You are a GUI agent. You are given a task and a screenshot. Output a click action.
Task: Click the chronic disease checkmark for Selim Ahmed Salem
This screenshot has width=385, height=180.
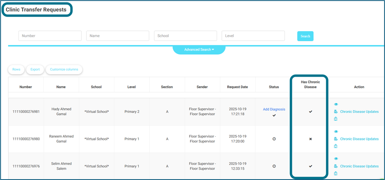310,166
